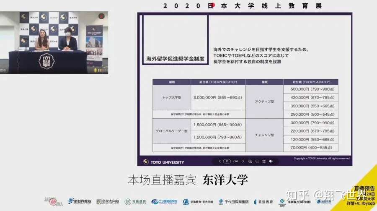Click the 220,000円 (670~785点) cell
377x211 pixels.
(311, 131)
